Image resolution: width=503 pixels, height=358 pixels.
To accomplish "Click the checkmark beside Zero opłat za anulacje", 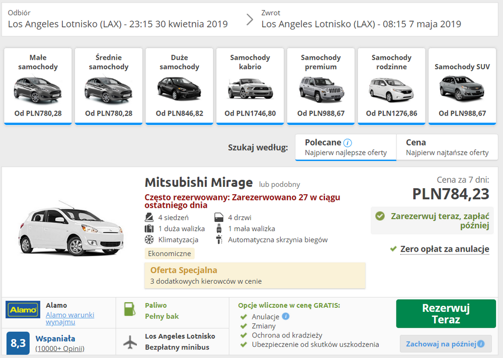I will point(393,249).
